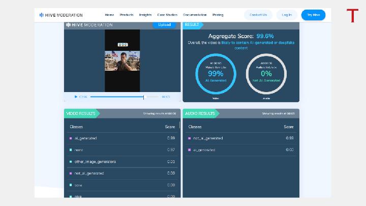Image resolution: width=366 pixels, height=206 pixels.
Task: Go to the Home page
Action: (x=109, y=15)
